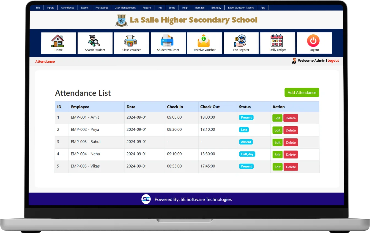Open the User Management menu
The height and width of the screenshot is (233, 370).
click(x=125, y=8)
